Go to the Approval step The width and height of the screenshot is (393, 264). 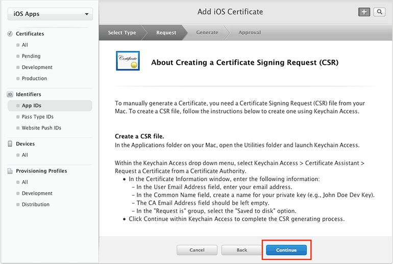[x=250, y=33]
